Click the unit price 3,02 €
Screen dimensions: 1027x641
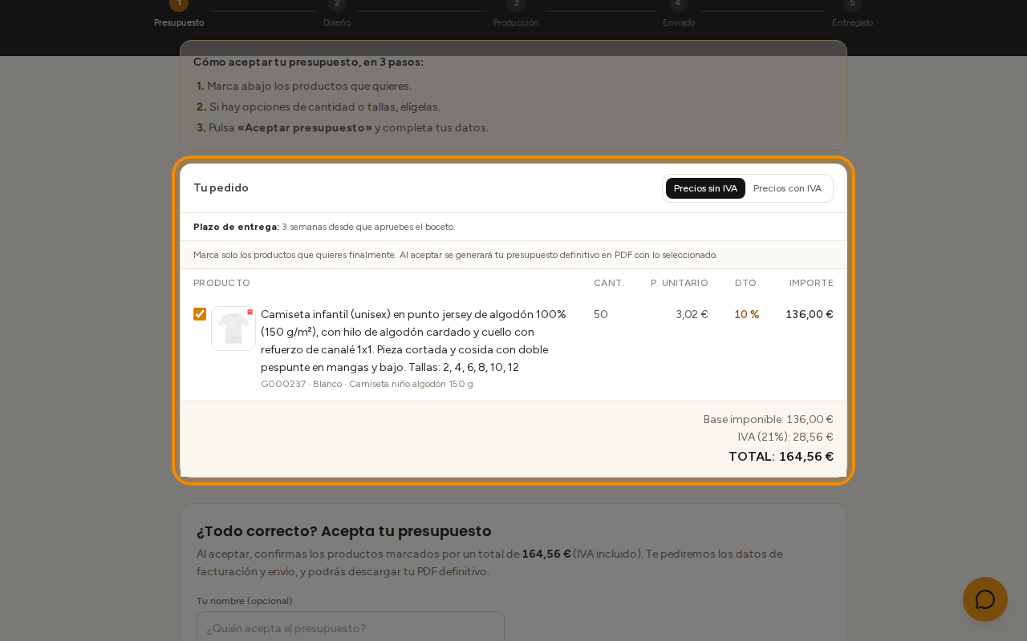pos(692,314)
